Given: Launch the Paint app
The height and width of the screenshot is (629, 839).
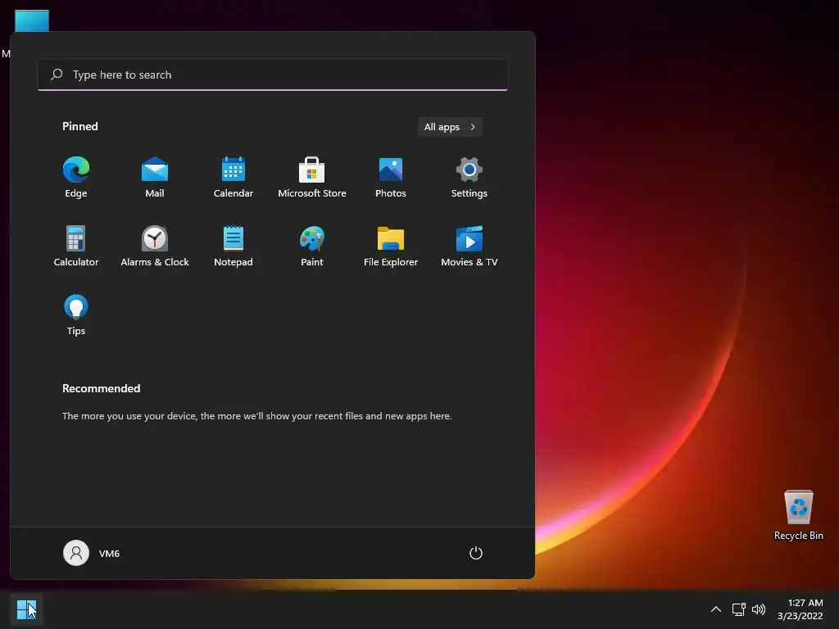Looking at the screenshot, I should point(312,246).
